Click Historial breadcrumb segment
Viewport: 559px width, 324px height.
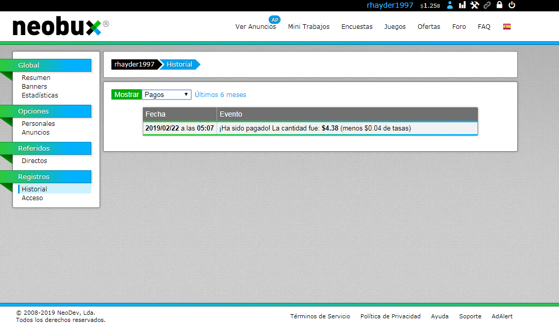point(179,64)
